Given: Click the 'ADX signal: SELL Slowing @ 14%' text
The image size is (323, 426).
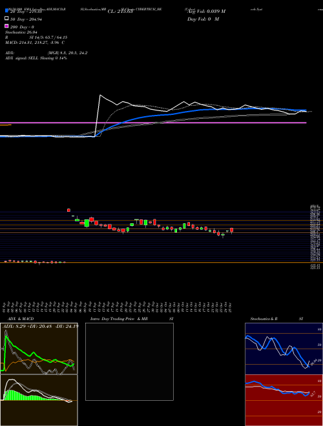Looking at the screenshot, I should click(36, 58).
